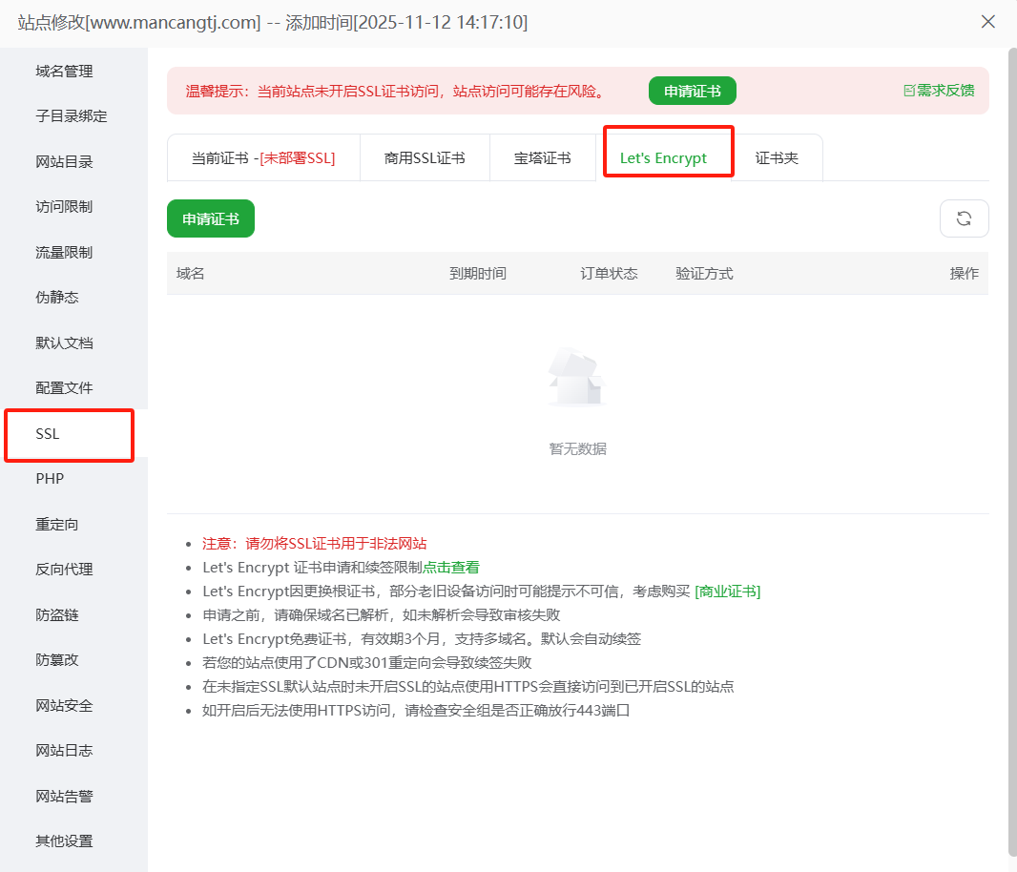Open the 商用SSL证书 tab
1017x872 pixels.
coord(425,158)
